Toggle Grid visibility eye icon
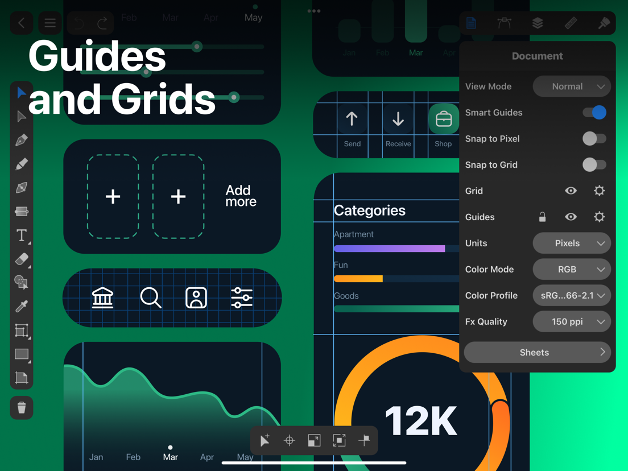 [x=571, y=191]
